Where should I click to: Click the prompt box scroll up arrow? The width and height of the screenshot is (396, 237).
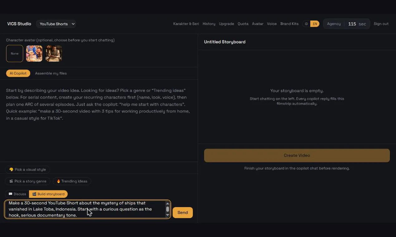click(167, 203)
